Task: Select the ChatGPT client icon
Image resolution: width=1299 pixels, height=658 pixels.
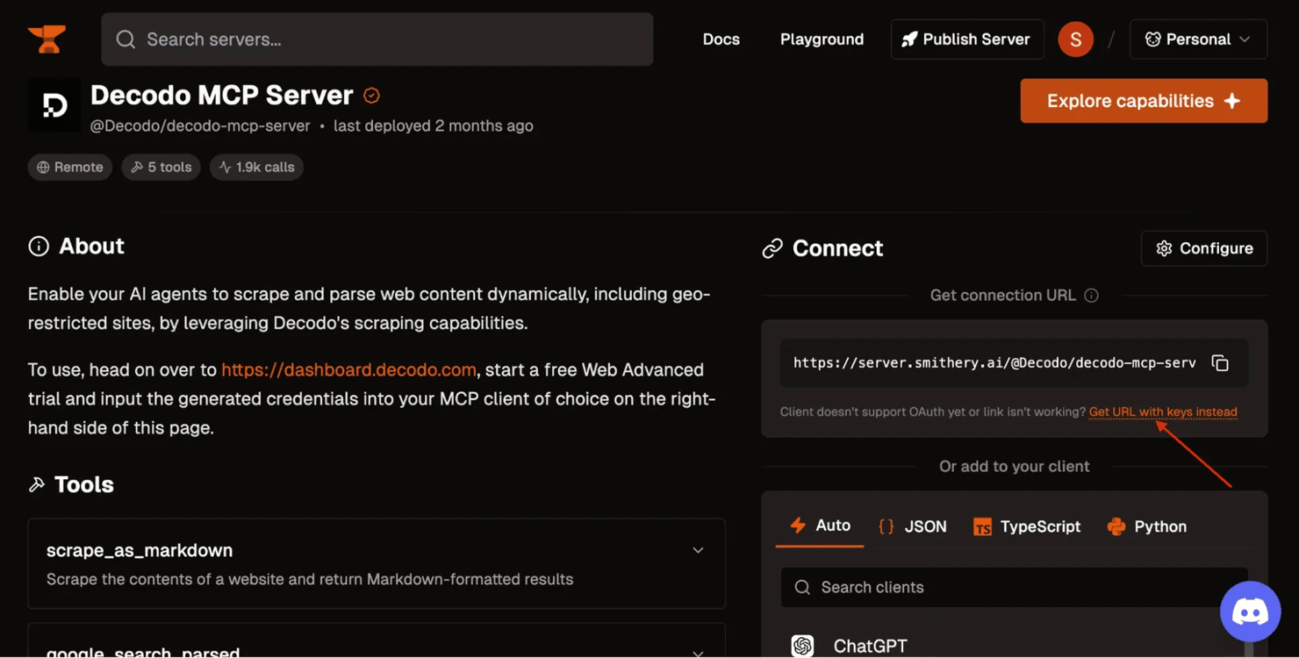Action: pyautogui.click(x=802, y=646)
